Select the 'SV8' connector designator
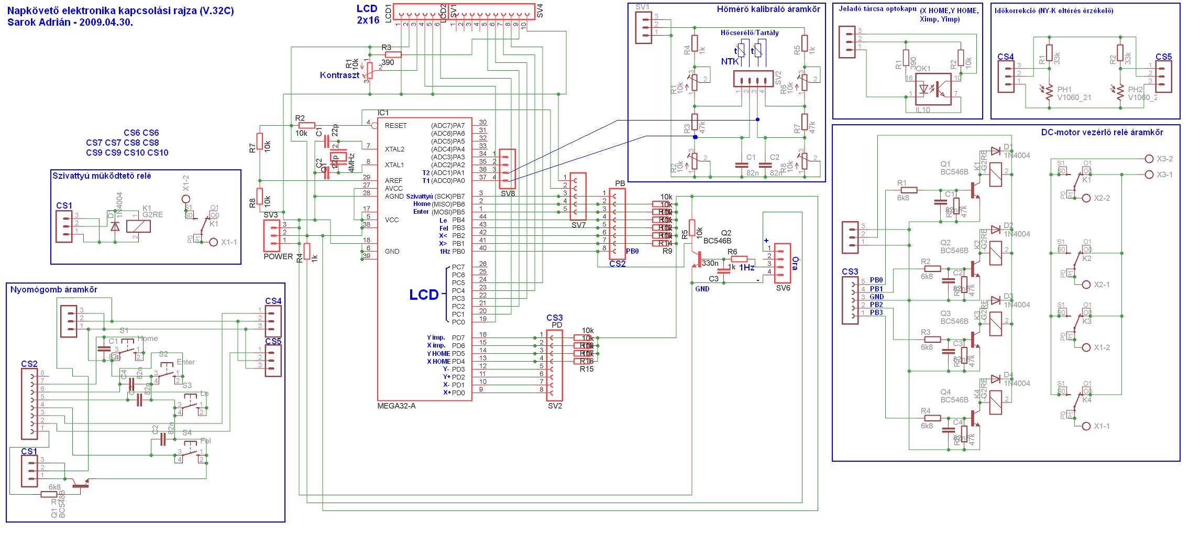Screen dimensions: 1189x533 (x=508, y=193)
